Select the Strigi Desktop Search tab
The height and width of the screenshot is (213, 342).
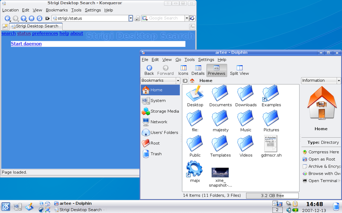pyautogui.click(x=36, y=26)
